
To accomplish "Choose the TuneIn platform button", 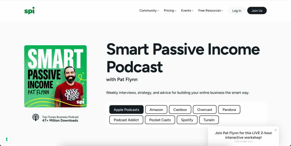I will tap(209, 120).
